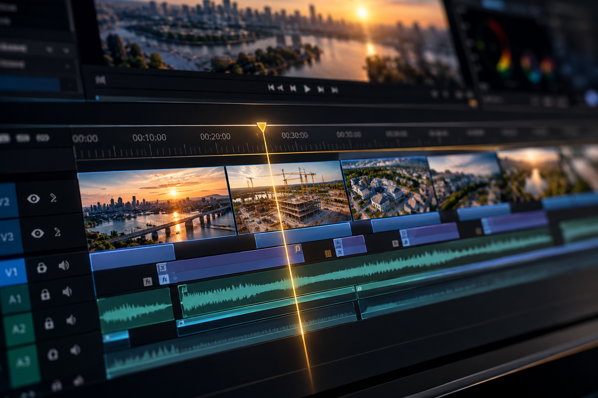Jump to the end of the sequence

[334, 90]
